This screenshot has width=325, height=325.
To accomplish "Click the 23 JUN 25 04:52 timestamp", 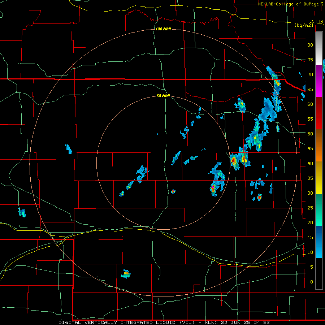I will 246,322.
